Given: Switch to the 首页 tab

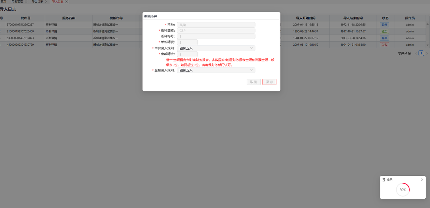Looking at the screenshot, I should [3, 2].
